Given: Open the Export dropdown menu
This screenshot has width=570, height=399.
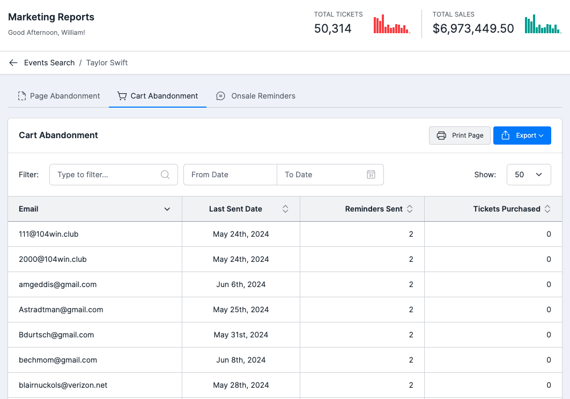Looking at the screenshot, I should click(522, 135).
